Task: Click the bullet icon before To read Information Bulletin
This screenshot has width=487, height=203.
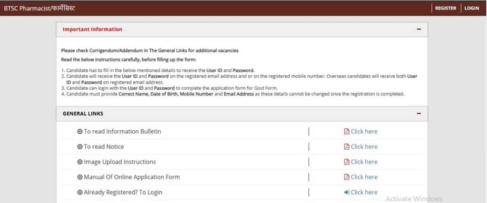Action: (80, 132)
